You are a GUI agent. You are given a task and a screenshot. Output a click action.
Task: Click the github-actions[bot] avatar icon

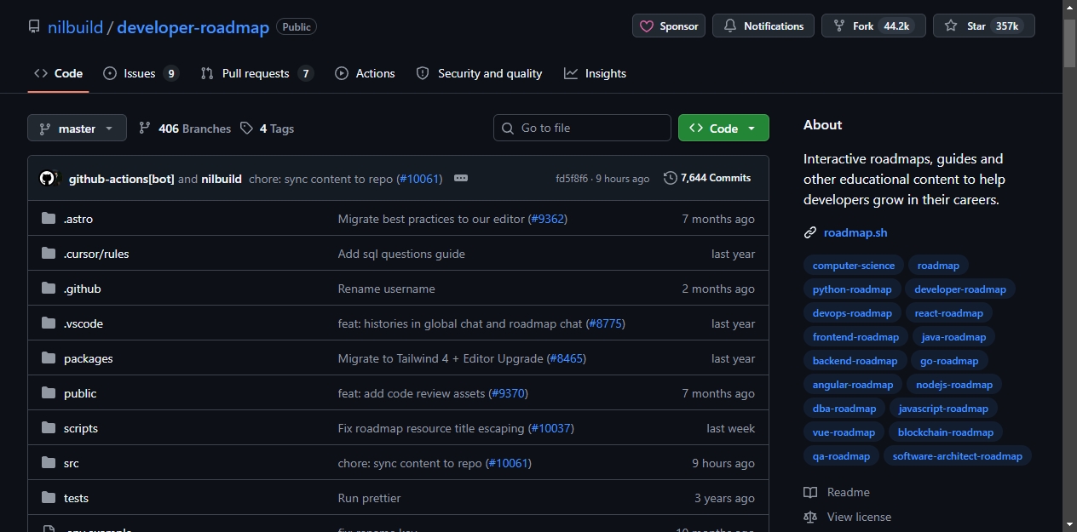click(48, 179)
